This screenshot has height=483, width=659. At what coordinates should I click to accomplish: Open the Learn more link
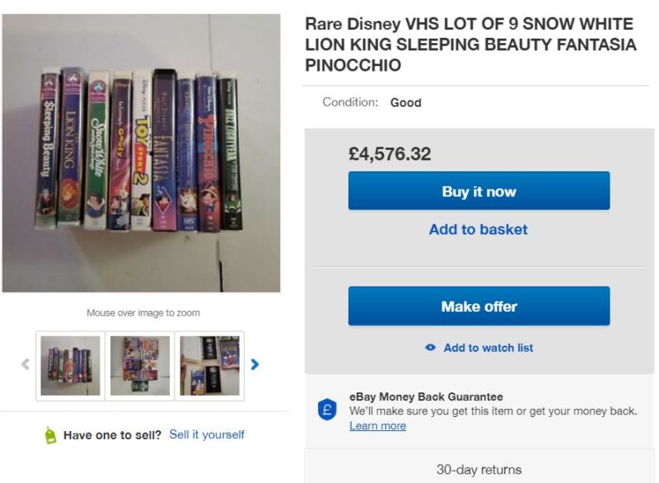click(x=377, y=426)
